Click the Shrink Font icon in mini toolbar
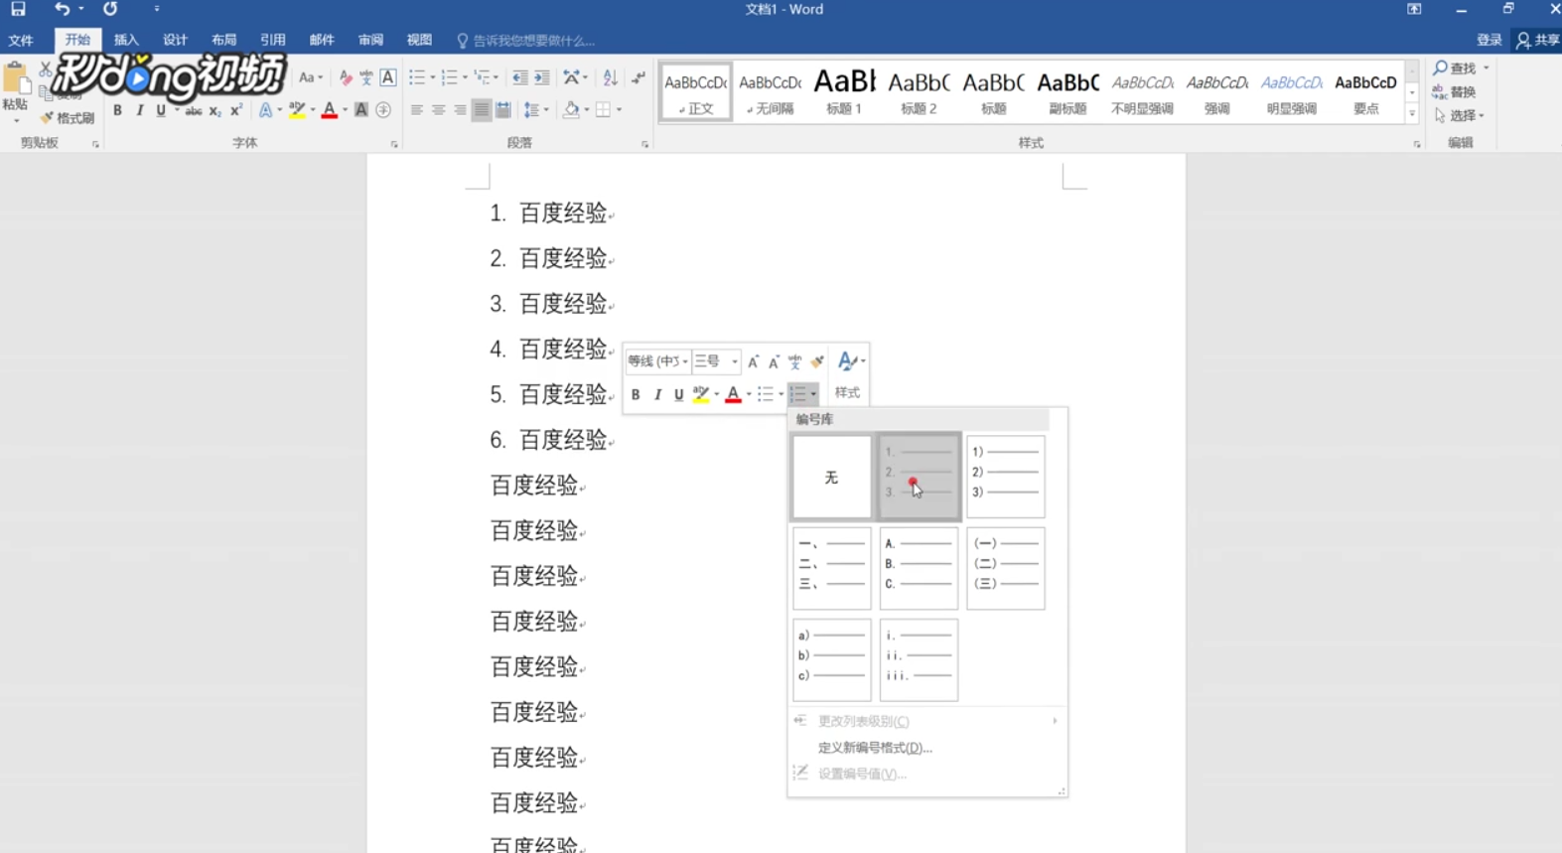The height and width of the screenshot is (853, 1562). pos(774,361)
